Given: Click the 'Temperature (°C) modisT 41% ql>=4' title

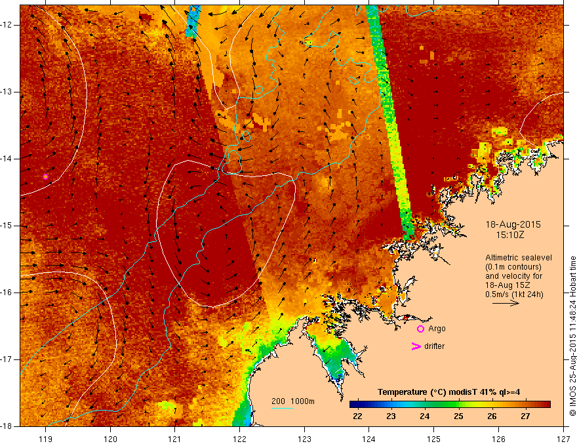Looking at the screenshot, I should pyautogui.click(x=448, y=392).
